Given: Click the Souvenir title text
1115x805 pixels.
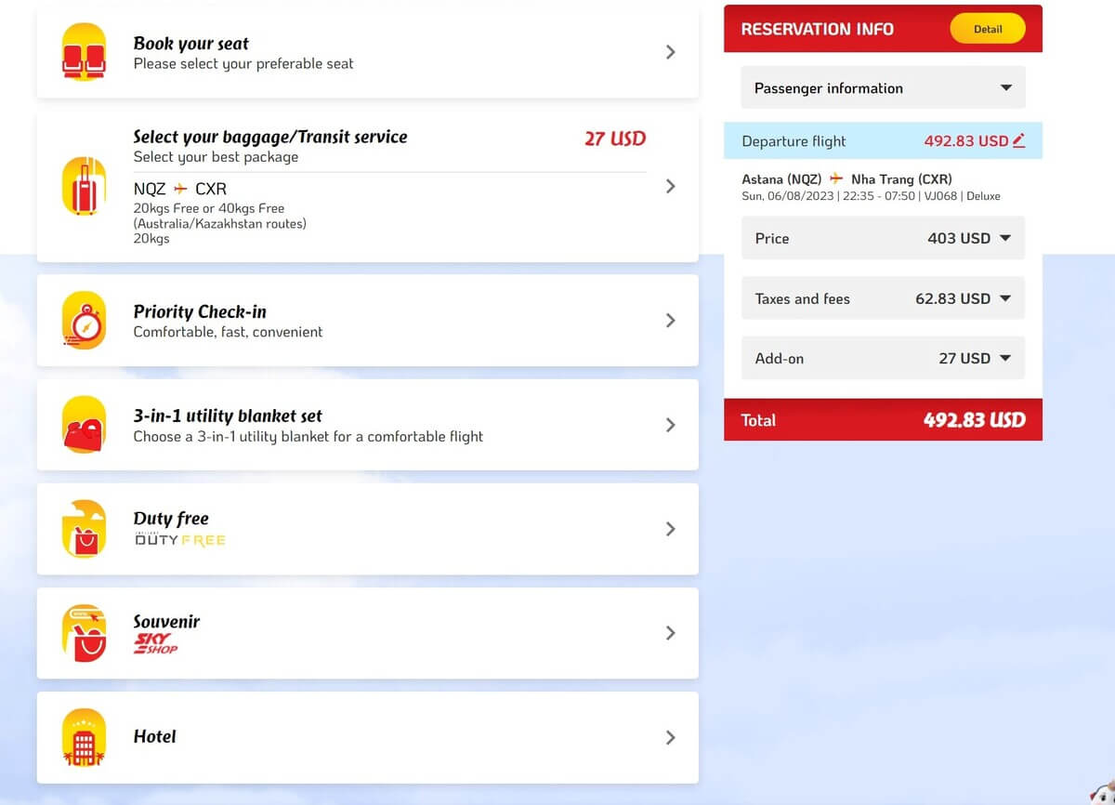Looking at the screenshot, I should click(166, 621).
